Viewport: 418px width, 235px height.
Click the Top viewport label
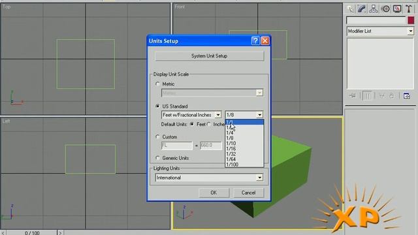pyautogui.click(x=7, y=7)
